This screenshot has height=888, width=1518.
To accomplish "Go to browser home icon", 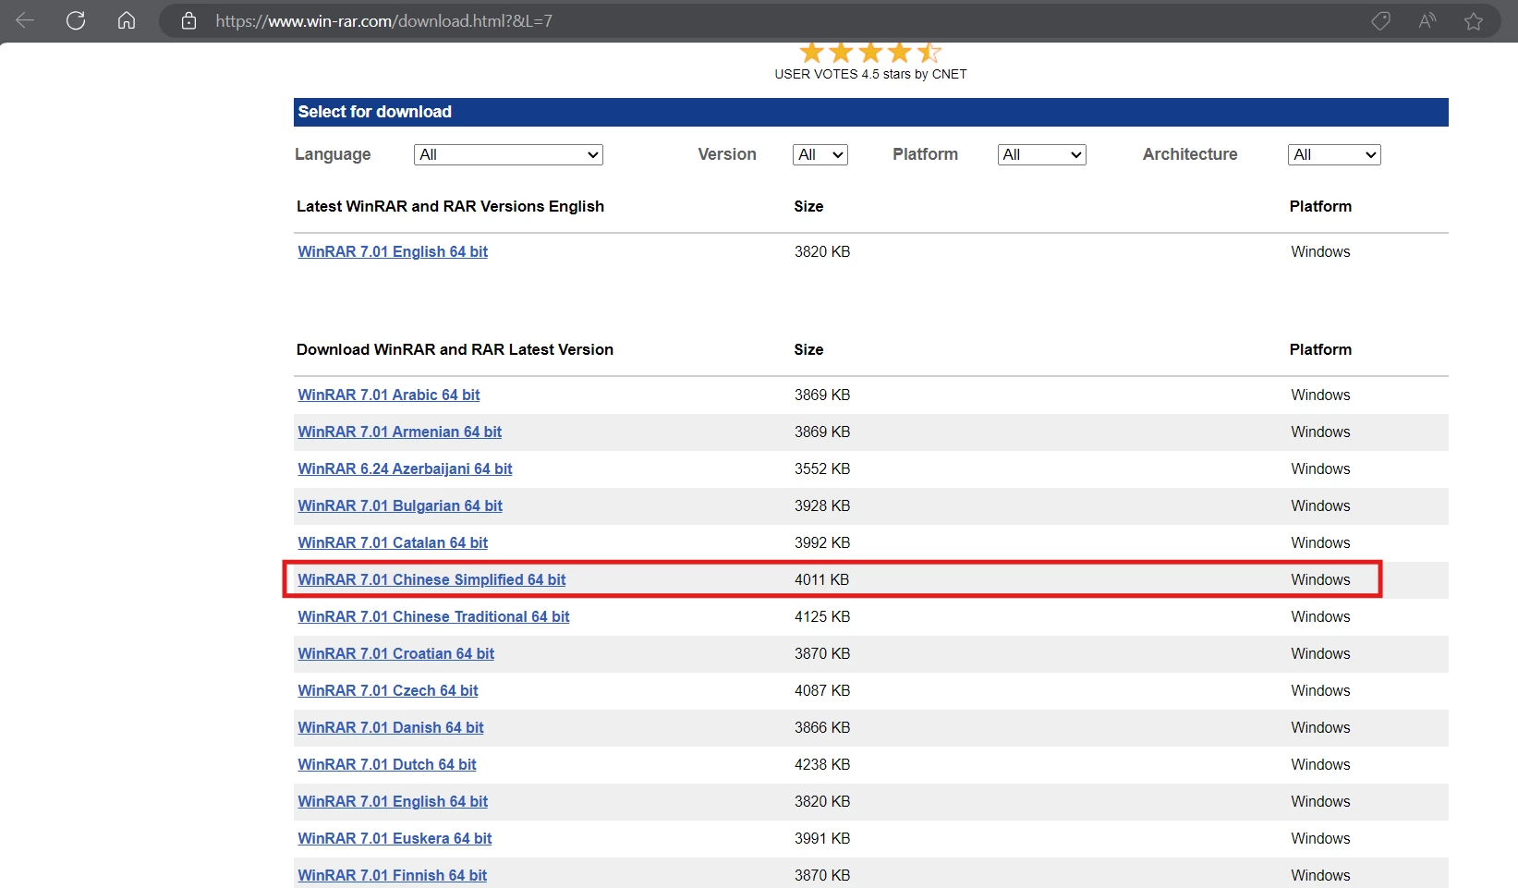I will pos(127,20).
